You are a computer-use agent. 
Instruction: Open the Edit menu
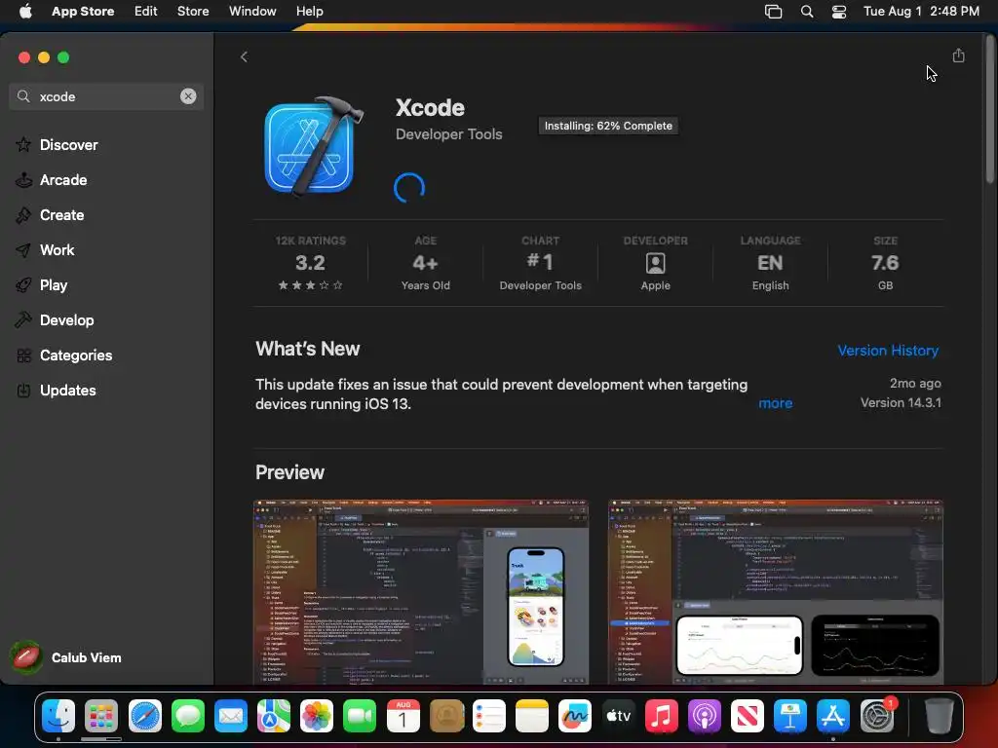pyautogui.click(x=146, y=12)
